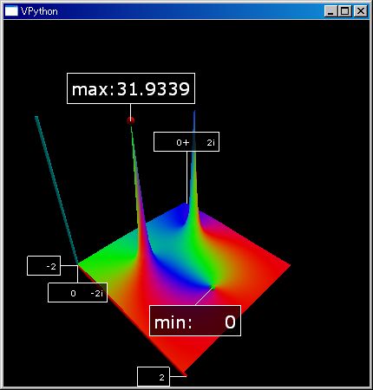Click the 0+ 2i axis label
Viewport: 373px width, 390px height.
click(x=186, y=141)
